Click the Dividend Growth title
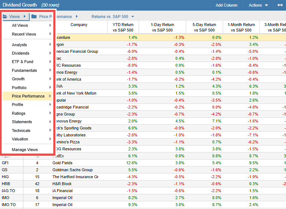Image resolution: width=286 pixels, height=209 pixels. (x=20, y=5)
